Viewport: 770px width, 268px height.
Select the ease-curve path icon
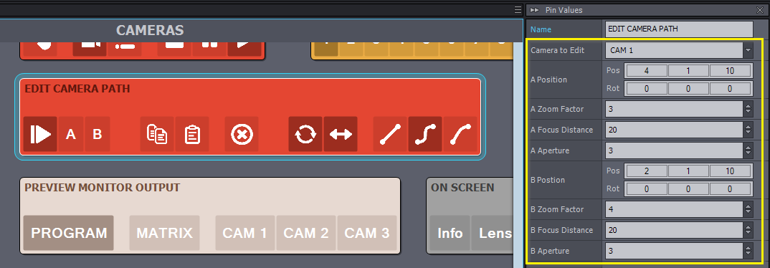click(460, 134)
